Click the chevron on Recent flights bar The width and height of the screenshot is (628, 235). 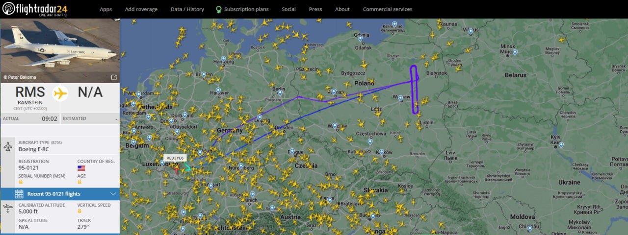point(113,194)
